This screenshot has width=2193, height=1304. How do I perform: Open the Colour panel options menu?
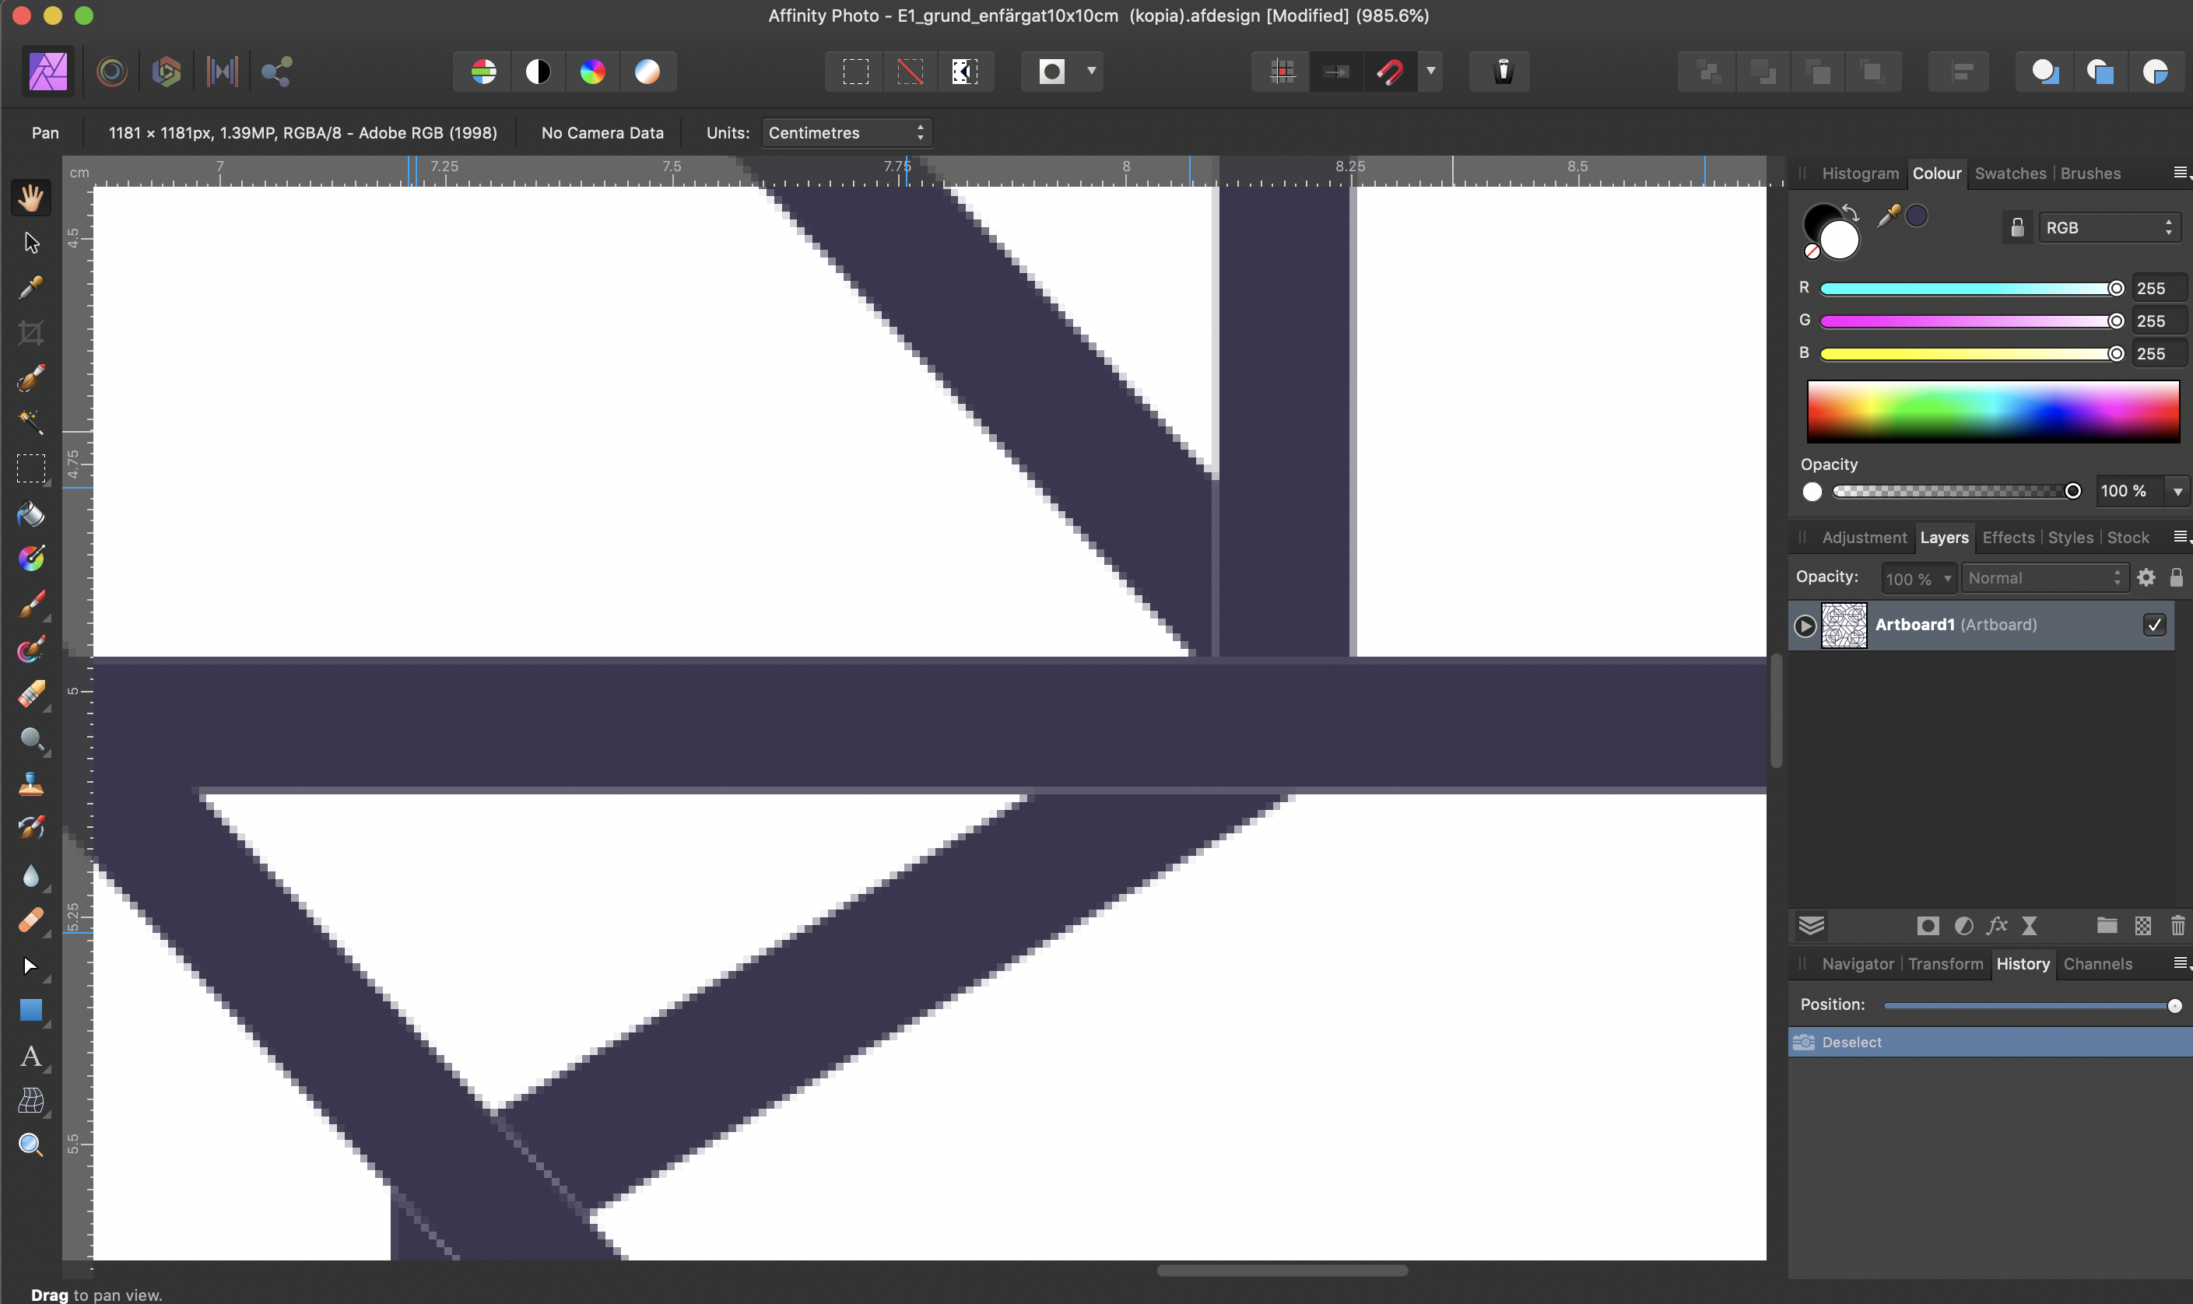click(2181, 173)
